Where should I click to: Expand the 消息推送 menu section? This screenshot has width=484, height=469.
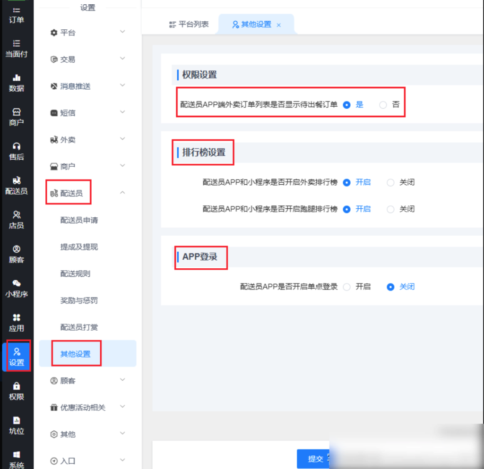(x=87, y=86)
